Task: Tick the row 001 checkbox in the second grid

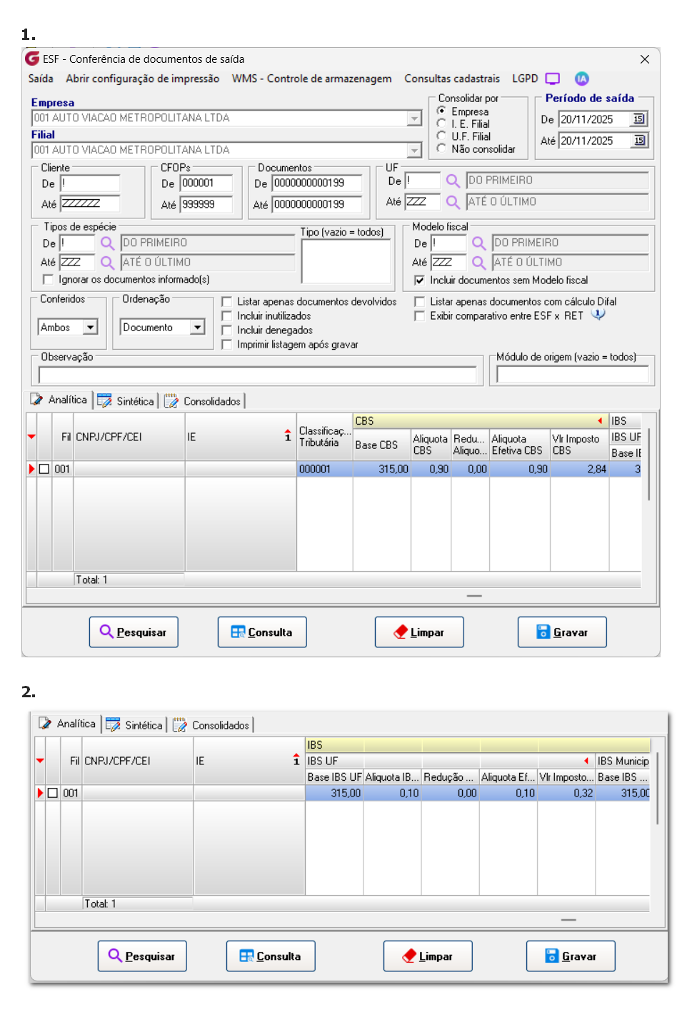Action: coord(53,793)
